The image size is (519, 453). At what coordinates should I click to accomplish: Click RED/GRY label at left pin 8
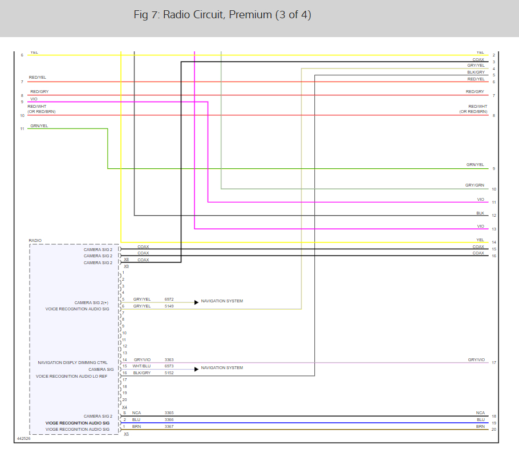(x=39, y=92)
